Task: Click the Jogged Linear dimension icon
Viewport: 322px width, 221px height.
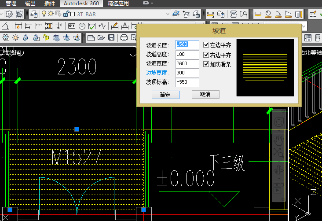Action: [x=102, y=26]
